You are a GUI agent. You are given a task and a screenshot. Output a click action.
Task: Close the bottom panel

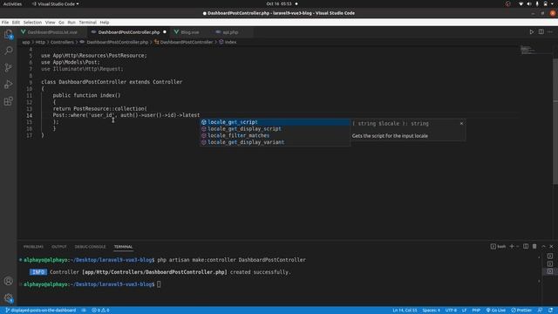point(551,246)
